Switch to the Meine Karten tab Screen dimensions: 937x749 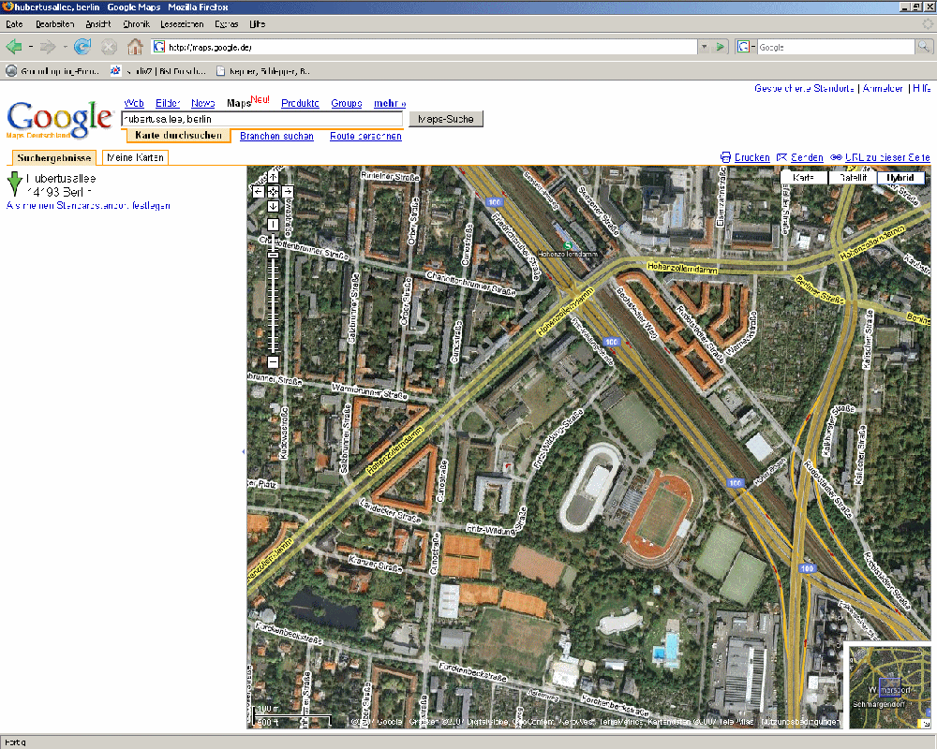[135, 157]
